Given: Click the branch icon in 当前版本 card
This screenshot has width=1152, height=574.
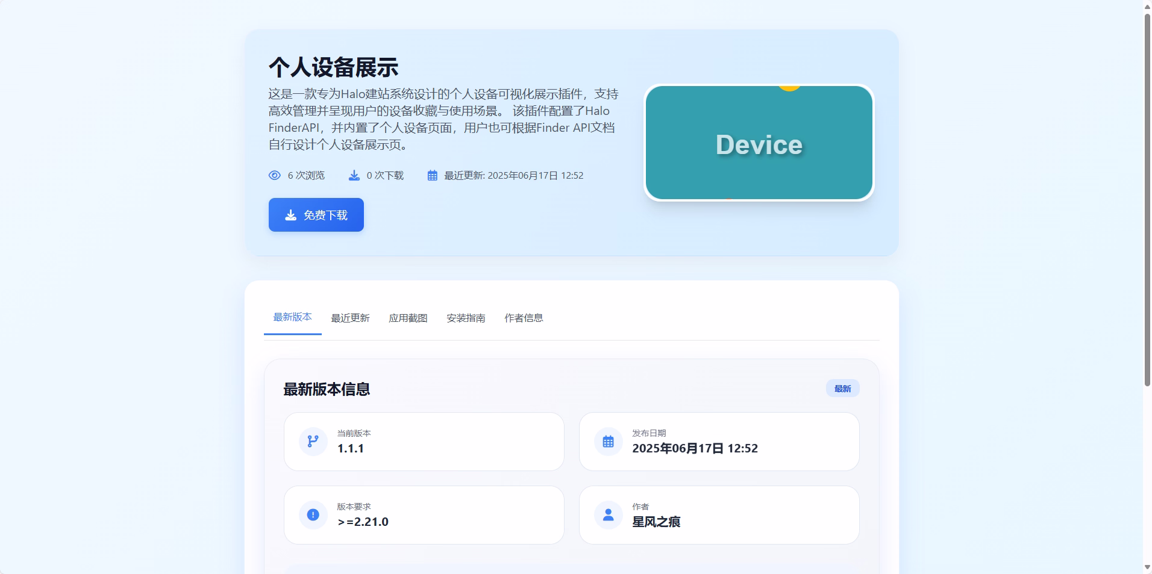Looking at the screenshot, I should pyautogui.click(x=313, y=441).
